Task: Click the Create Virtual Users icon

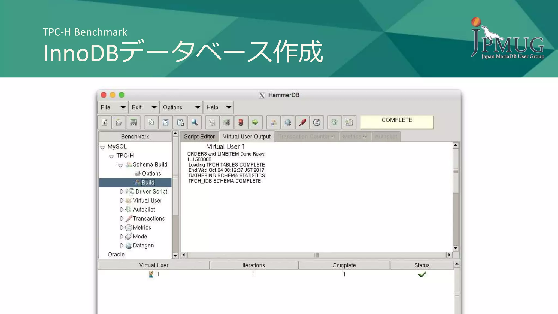Action: [x=226, y=122]
